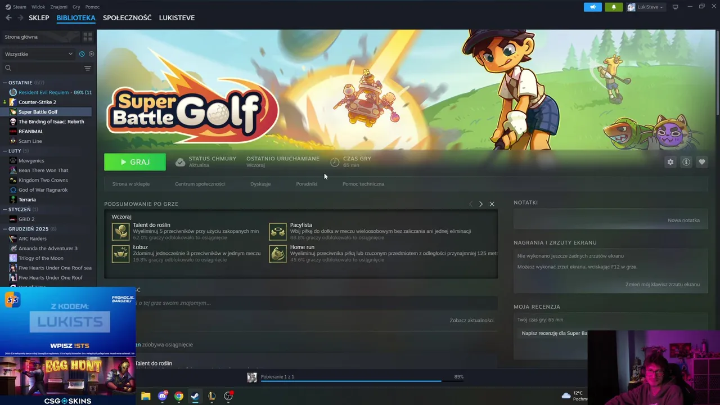This screenshot has height=405, width=720.
Task: Click the back navigation arrow
Action: tap(8, 18)
